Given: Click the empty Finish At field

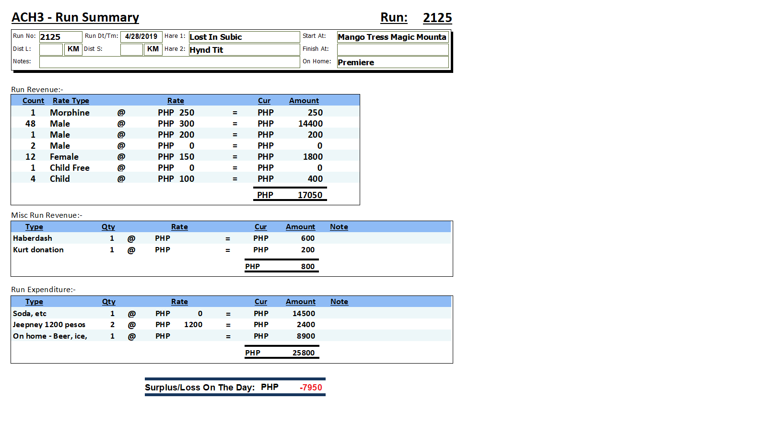Looking at the screenshot, I should [392, 49].
